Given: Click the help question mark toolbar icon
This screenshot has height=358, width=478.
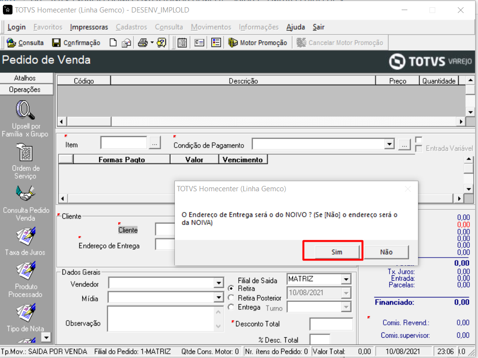Looking at the screenshot, I should (161, 43).
